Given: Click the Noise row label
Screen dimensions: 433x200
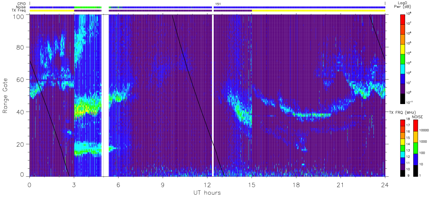Looking at the screenshot, I should [x=21, y=7].
